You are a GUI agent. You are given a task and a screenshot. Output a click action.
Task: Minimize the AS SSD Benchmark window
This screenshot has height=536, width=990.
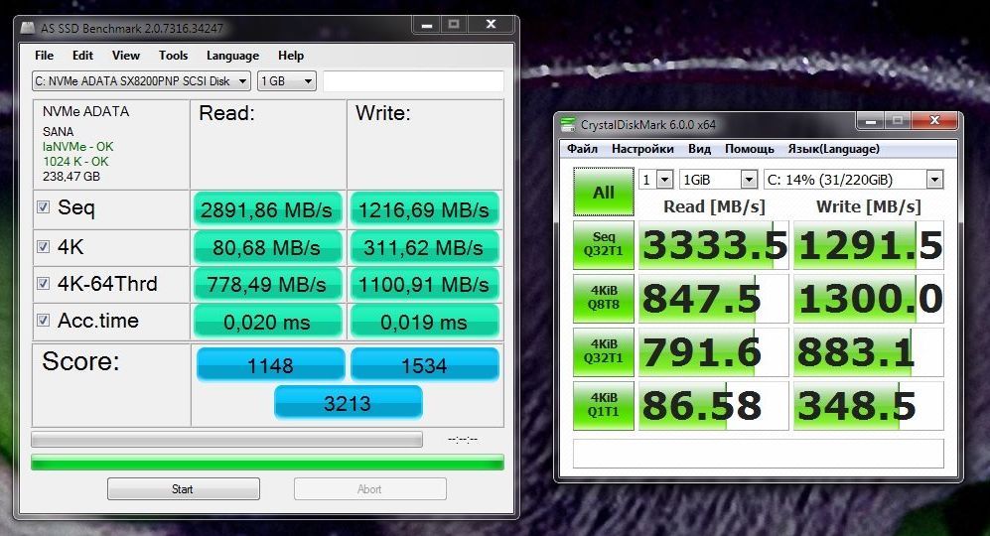[x=427, y=25]
